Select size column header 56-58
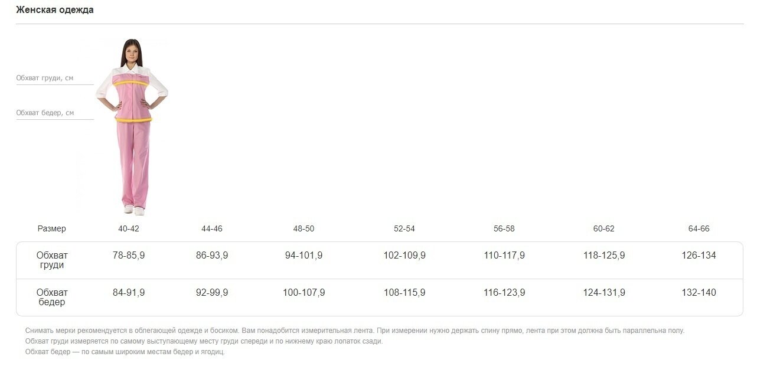The height and width of the screenshot is (366, 767). click(x=504, y=228)
